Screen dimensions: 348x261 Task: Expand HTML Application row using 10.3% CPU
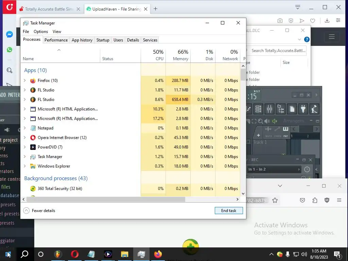coord(25,109)
